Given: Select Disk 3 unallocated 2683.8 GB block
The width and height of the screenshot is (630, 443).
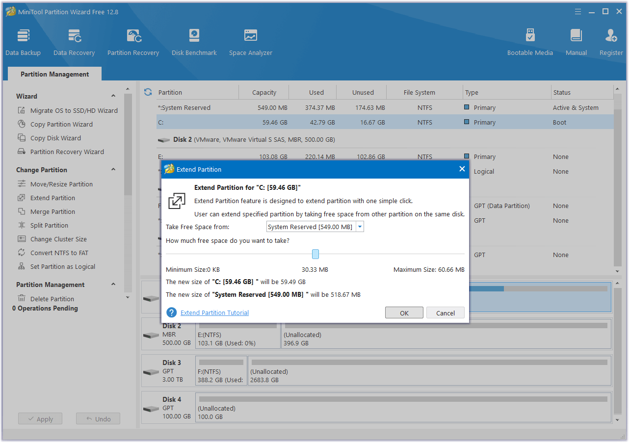Looking at the screenshot, I should [430, 371].
